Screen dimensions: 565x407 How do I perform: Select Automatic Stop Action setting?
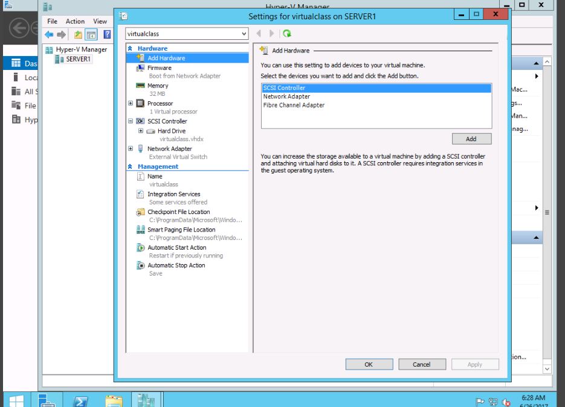click(176, 265)
